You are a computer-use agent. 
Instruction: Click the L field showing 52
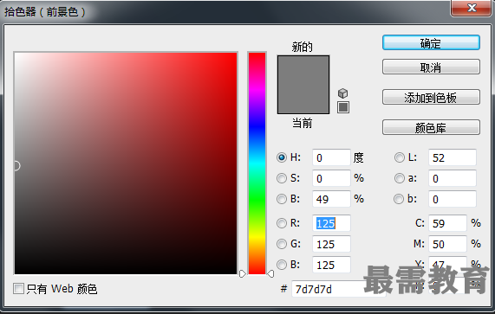453,157
